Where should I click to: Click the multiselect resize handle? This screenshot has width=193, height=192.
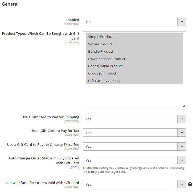[x=184, y=106]
